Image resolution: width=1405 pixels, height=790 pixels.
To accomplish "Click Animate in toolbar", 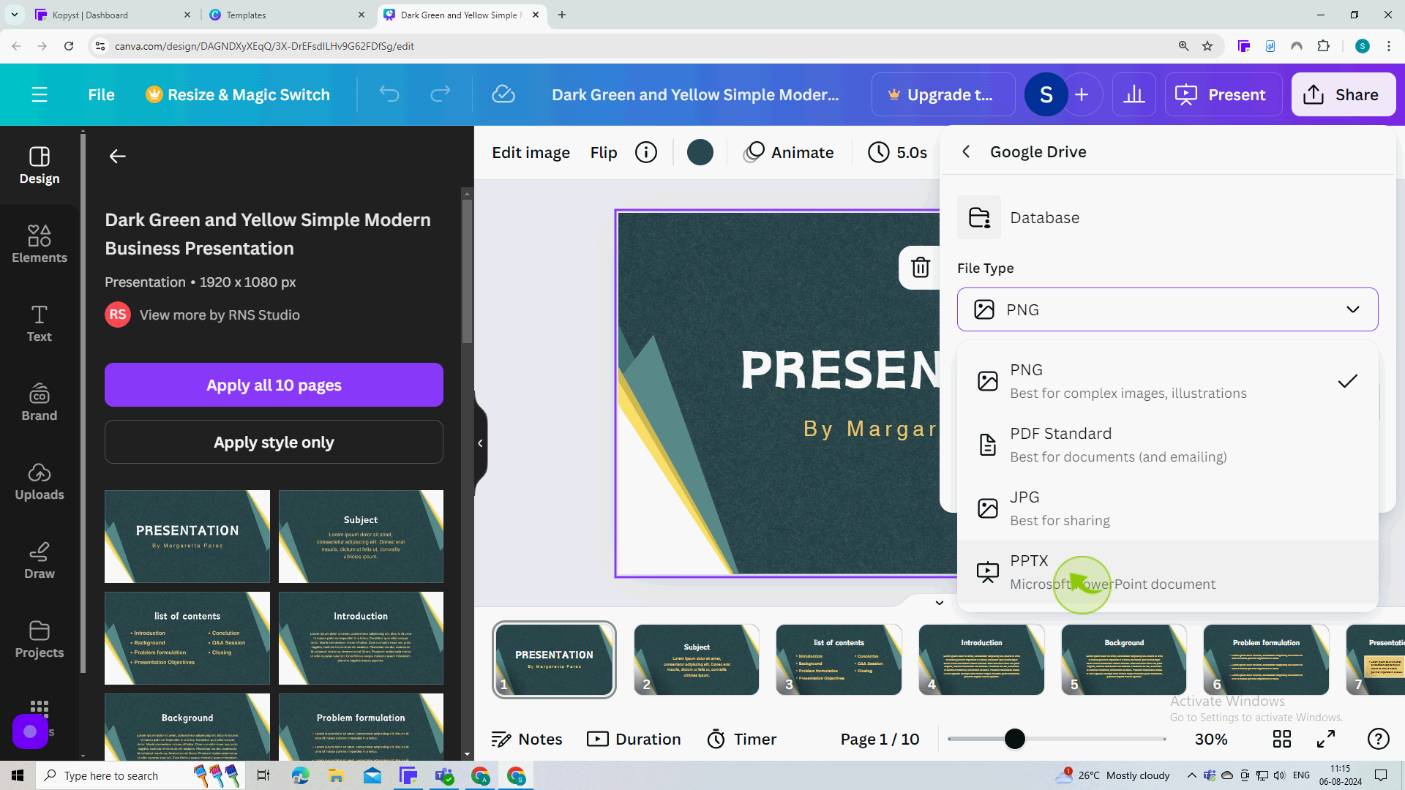I will tap(789, 152).
